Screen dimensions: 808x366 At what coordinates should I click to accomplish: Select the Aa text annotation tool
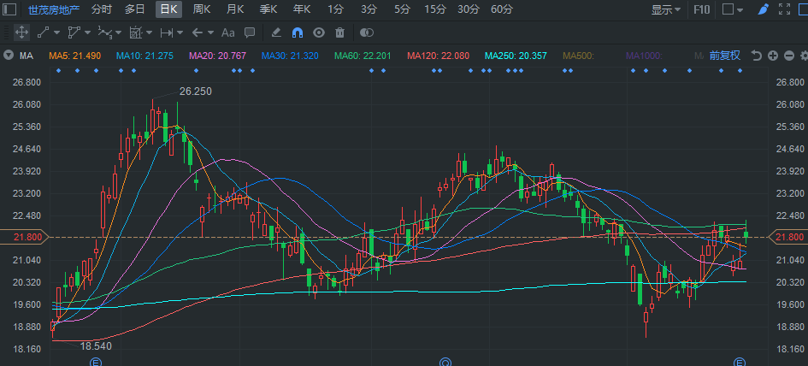click(x=227, y=32)
